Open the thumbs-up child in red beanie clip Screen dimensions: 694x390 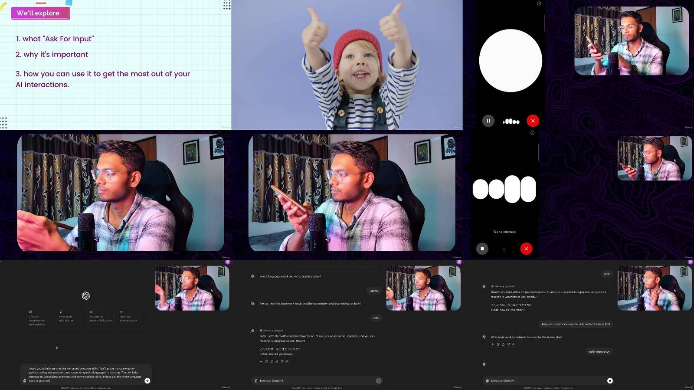(347, 65)
